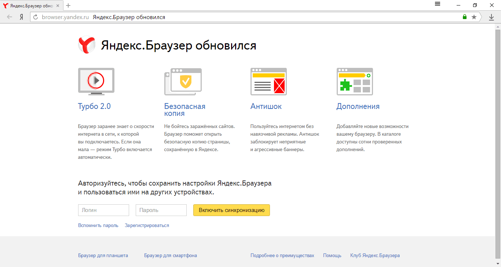Click the Дополнения puzzle piece illustration
This screenshot has height=267, width=501.
[355, 81]
